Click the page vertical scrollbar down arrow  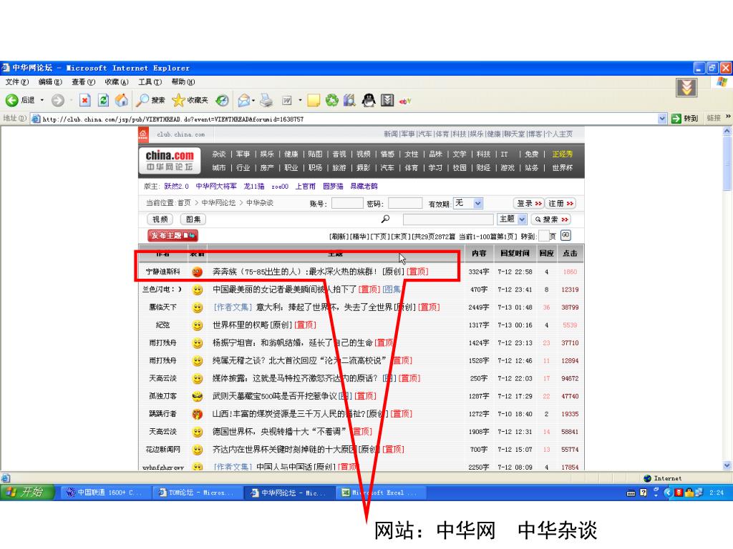coord(727,465)
